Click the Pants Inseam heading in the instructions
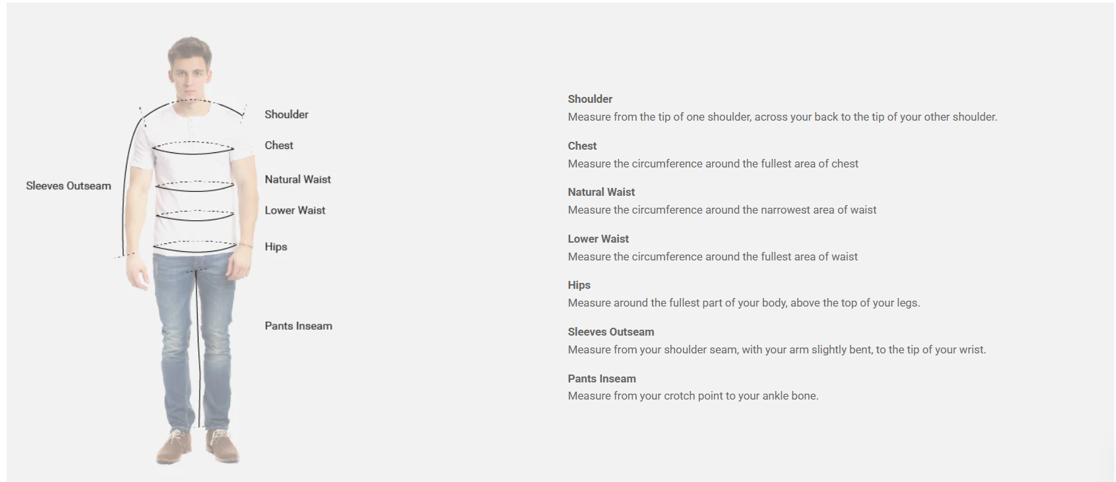The height and width of the screenshot is (482, 1116). 601,378
